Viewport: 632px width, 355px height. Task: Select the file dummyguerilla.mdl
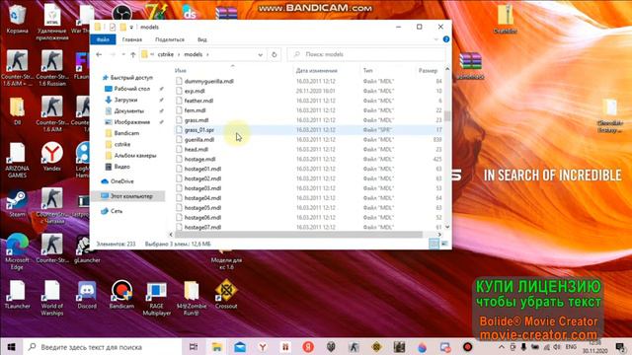click(x=208, y=81)
